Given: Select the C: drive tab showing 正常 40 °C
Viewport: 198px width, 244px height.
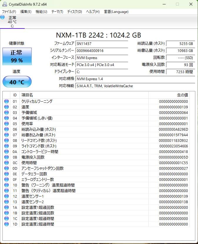Looking at the screenshot, I should pyautogui.click(x=12, y=22).
